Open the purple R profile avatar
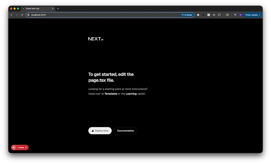This screenshot has width=271, height=164. coord(240,15)
